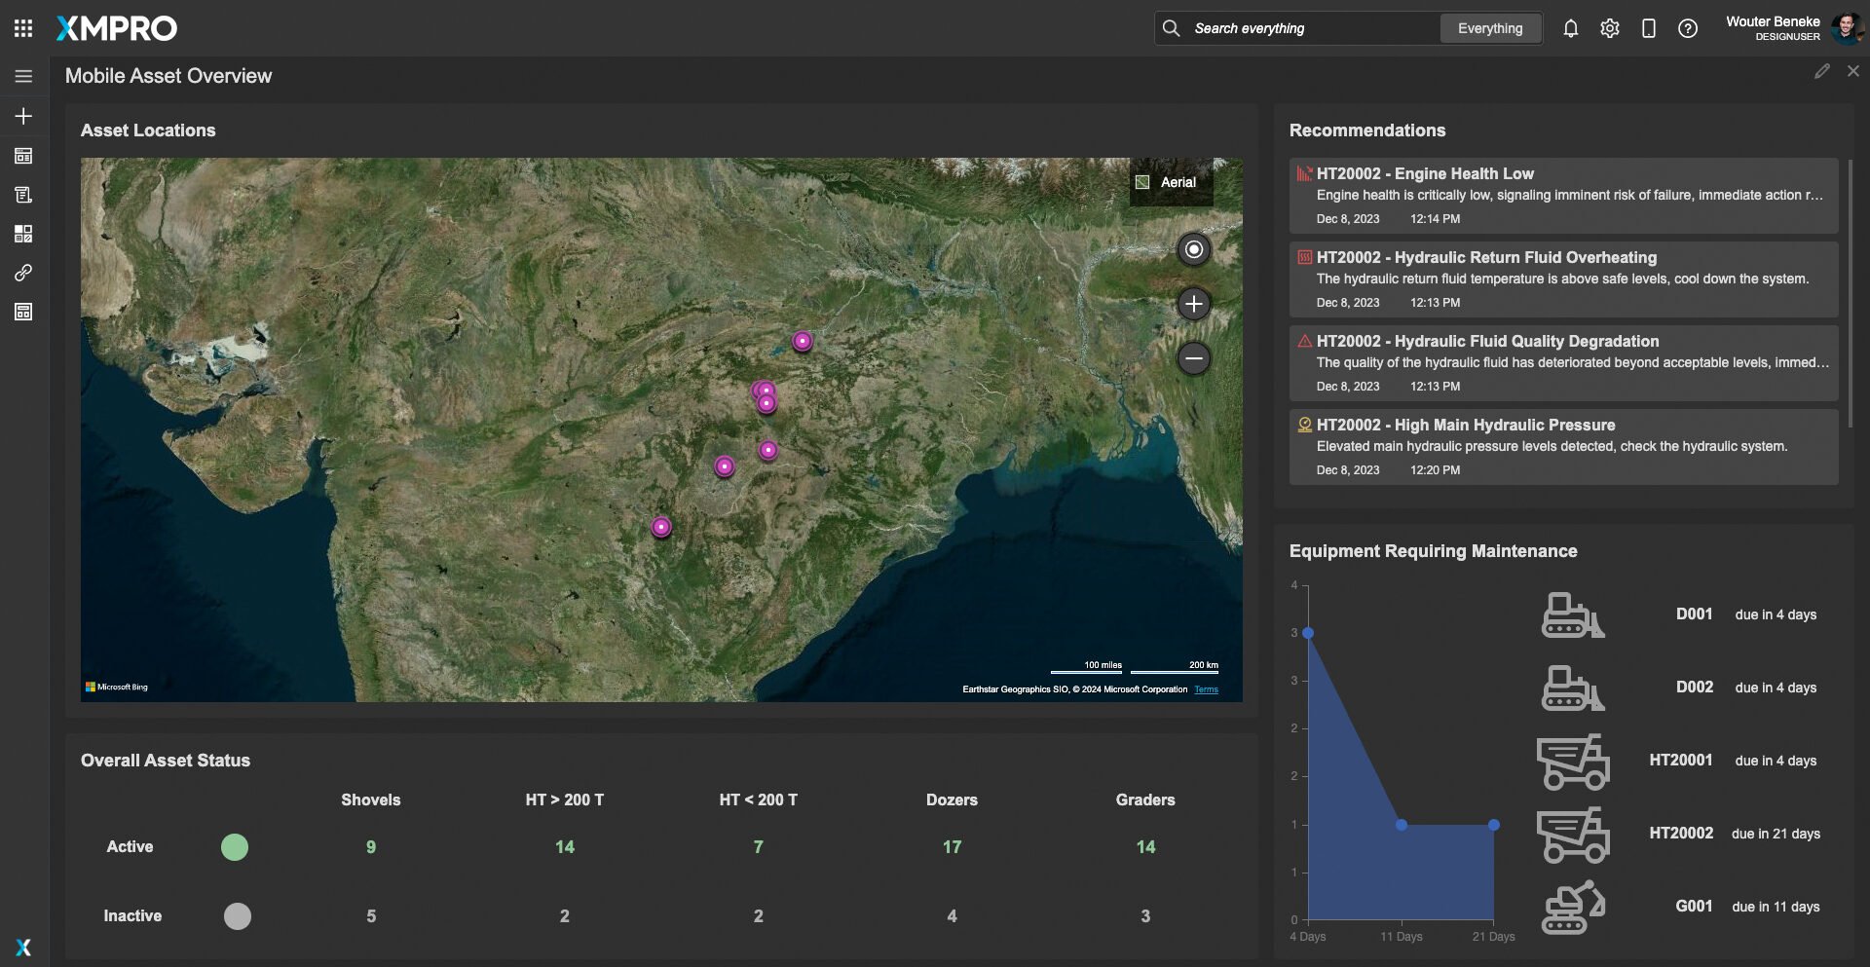Click the plus icon in left sidebar
Viewport: 1870px width, 967px height.
(23, 116)
